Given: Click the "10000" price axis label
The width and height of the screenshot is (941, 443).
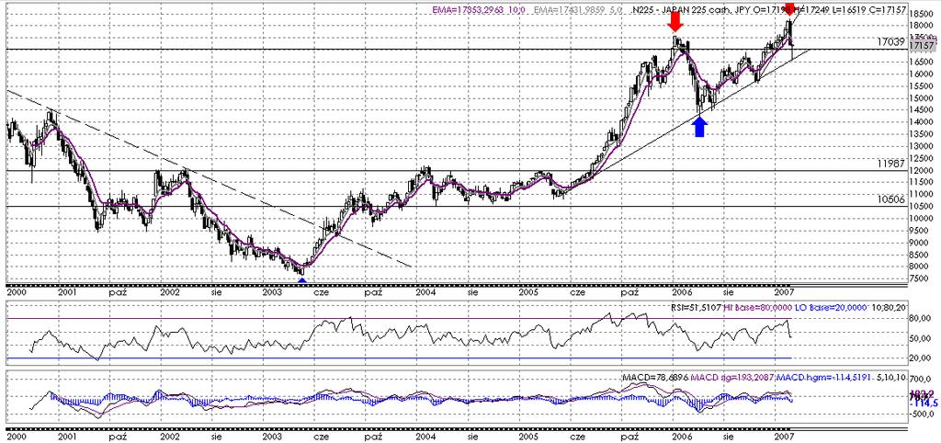Looking at the screenshot, I should (x=922, y=219).
